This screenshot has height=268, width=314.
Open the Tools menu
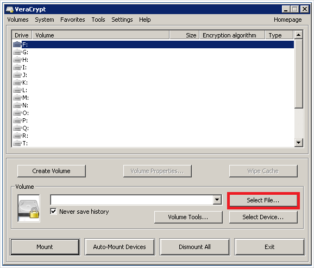point(98,20)
